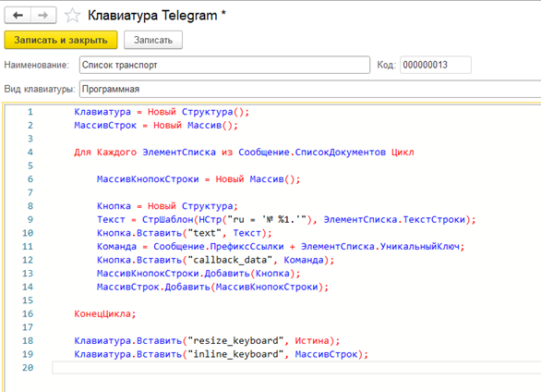Focus the 'Наименование' field with 'Список транспорт'
This screenshot has width=541, height=392.
(224, 65)
